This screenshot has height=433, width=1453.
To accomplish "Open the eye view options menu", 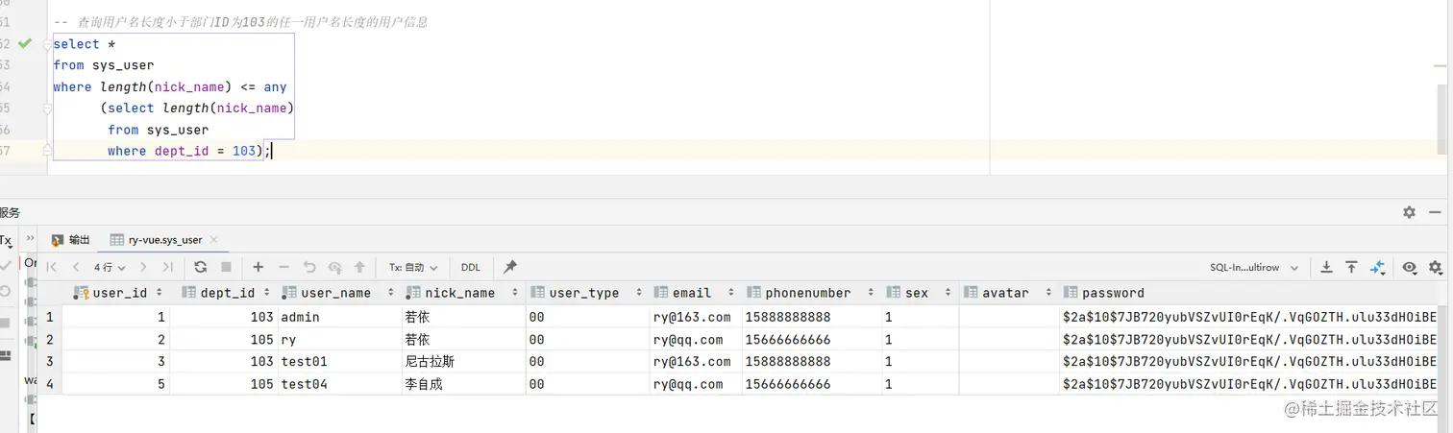I will (1410, 267).
